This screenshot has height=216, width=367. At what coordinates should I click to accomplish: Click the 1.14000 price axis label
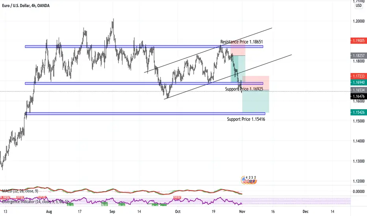point(359,141)
